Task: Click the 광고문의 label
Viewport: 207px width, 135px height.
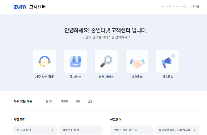Action: [x=168, y=77]
